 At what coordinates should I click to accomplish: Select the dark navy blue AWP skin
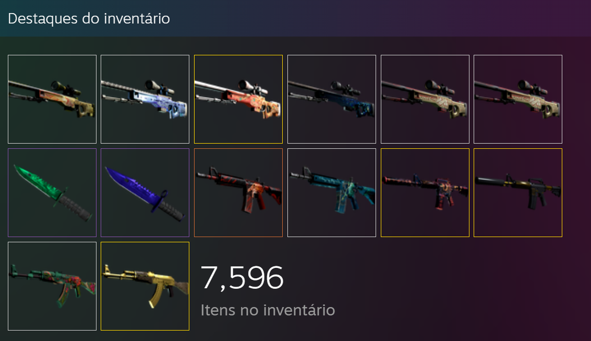tap(332, 99)
